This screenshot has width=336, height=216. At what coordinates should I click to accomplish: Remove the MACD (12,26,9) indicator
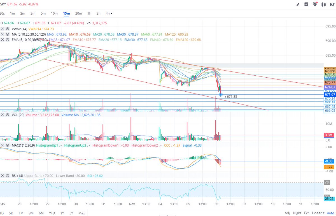click(x=3, y=145)
